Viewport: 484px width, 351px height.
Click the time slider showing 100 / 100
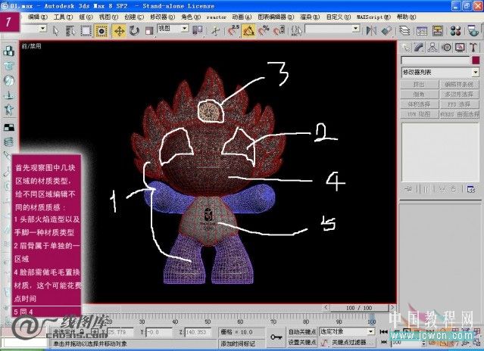(x=359, y=308)
